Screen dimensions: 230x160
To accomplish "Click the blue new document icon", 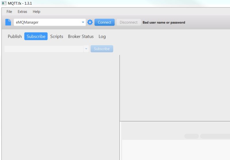I will pyautogui.click(x=8, y=22).
